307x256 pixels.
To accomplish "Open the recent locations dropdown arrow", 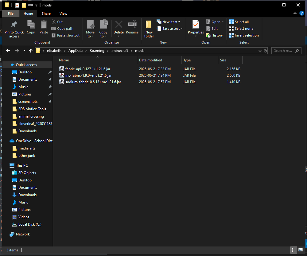I will coord(24,51).
